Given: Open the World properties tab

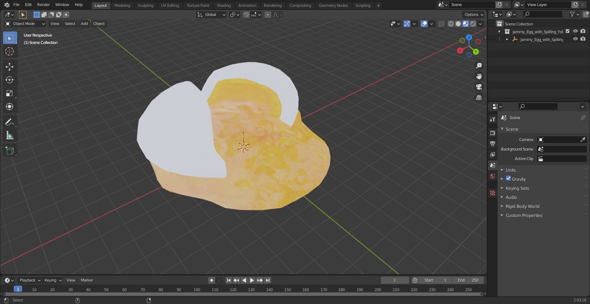Looking at the screenshot, I should pyautogui.click(x=492, y=176).
